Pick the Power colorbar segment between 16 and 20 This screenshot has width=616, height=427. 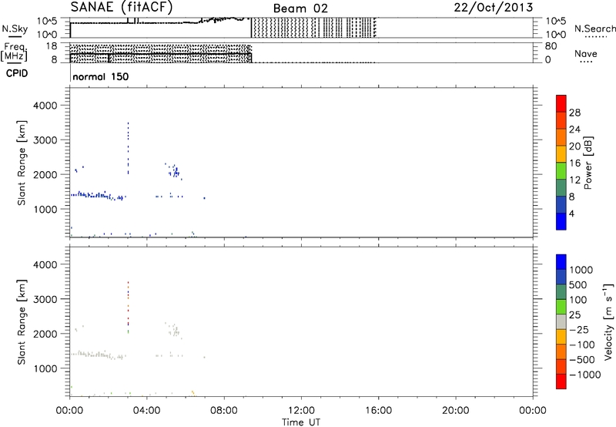pos(561,154)
